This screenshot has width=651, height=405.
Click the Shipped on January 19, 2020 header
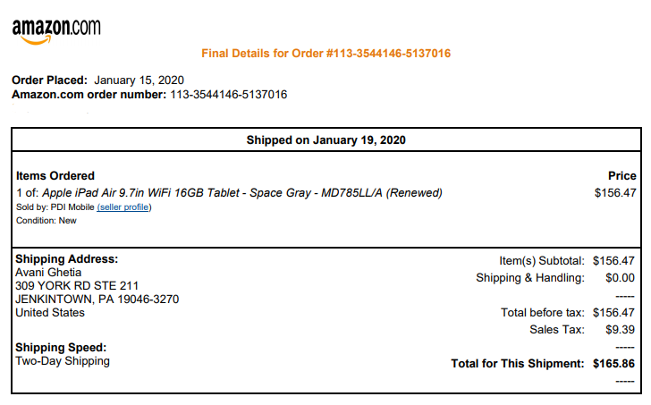click(325, 140)
